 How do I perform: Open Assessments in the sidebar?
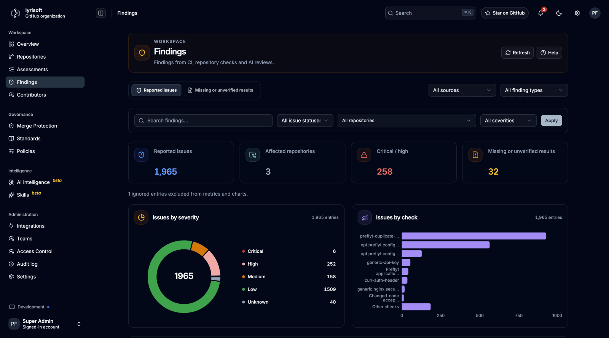pos(45,70)
